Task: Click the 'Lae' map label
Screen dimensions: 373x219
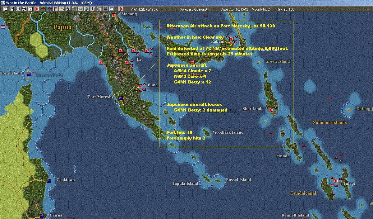Action: (140, 59)
